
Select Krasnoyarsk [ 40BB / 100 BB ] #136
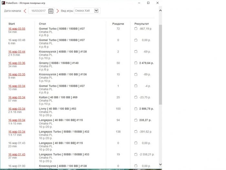tap(63, 74)
